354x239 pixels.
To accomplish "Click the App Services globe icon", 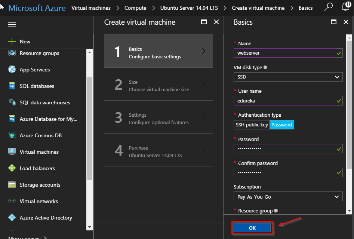I will point(12,69).
